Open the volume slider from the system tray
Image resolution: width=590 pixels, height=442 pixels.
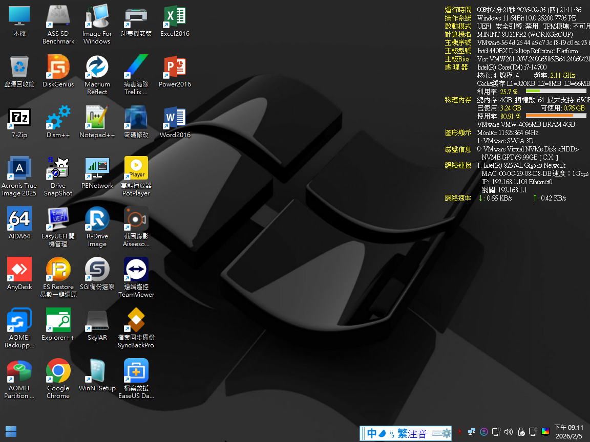pos(509,431)
